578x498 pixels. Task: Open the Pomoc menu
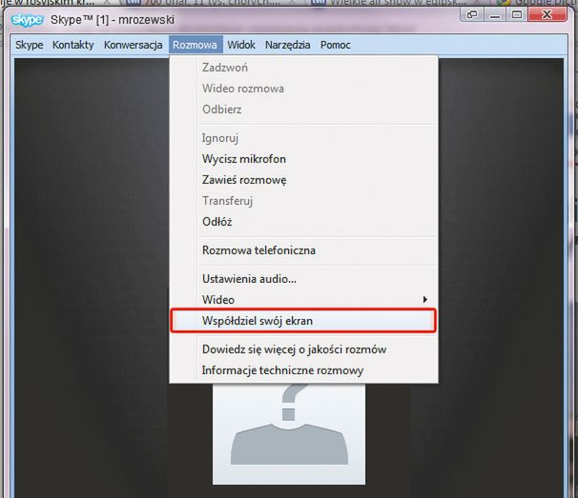pyautogui.click(x=336, y=45)
